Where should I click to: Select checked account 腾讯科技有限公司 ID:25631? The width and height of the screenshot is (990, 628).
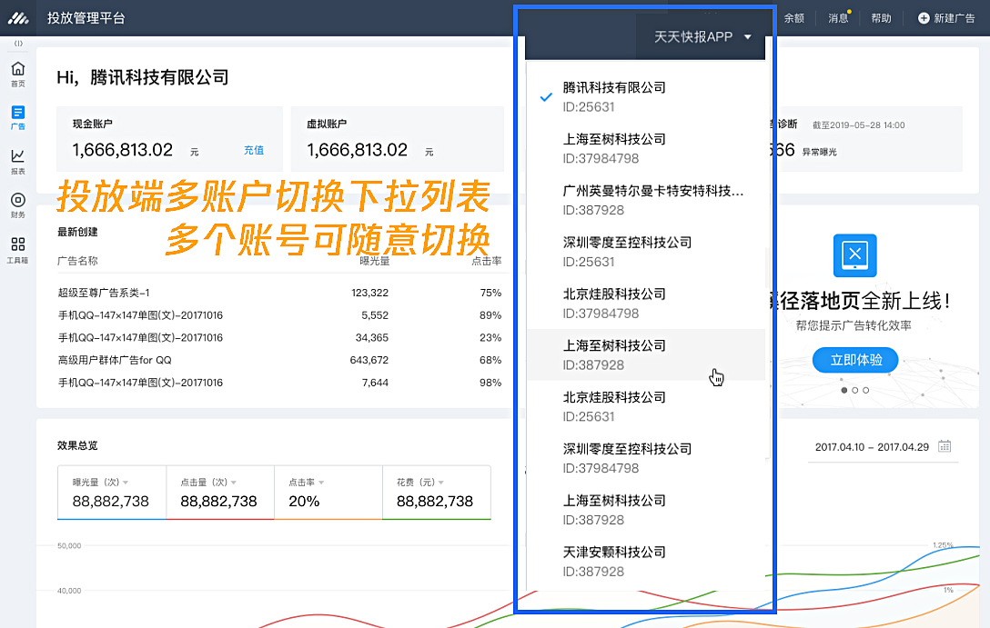pos(645,97)
